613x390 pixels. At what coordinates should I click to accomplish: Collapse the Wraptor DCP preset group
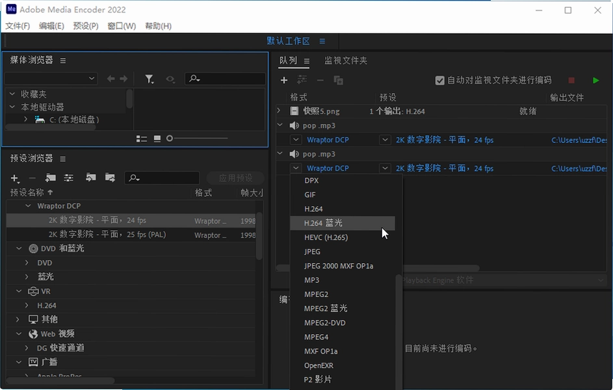tap(28, 205)
